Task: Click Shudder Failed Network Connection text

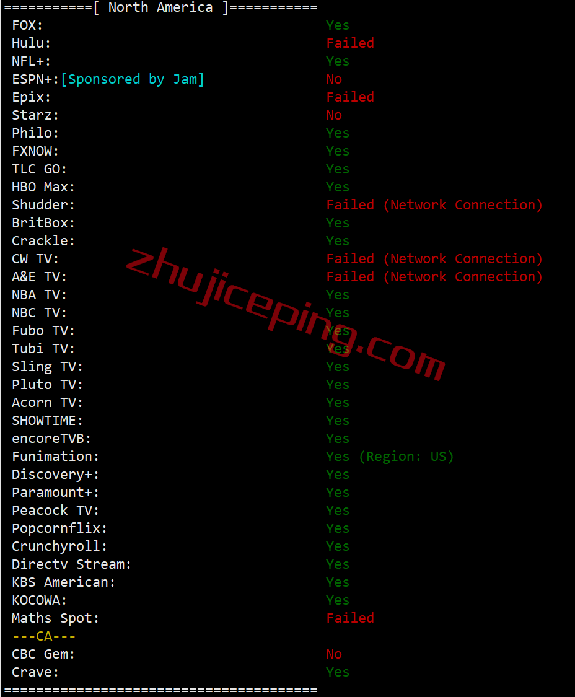Action: (x=434, y=205)
